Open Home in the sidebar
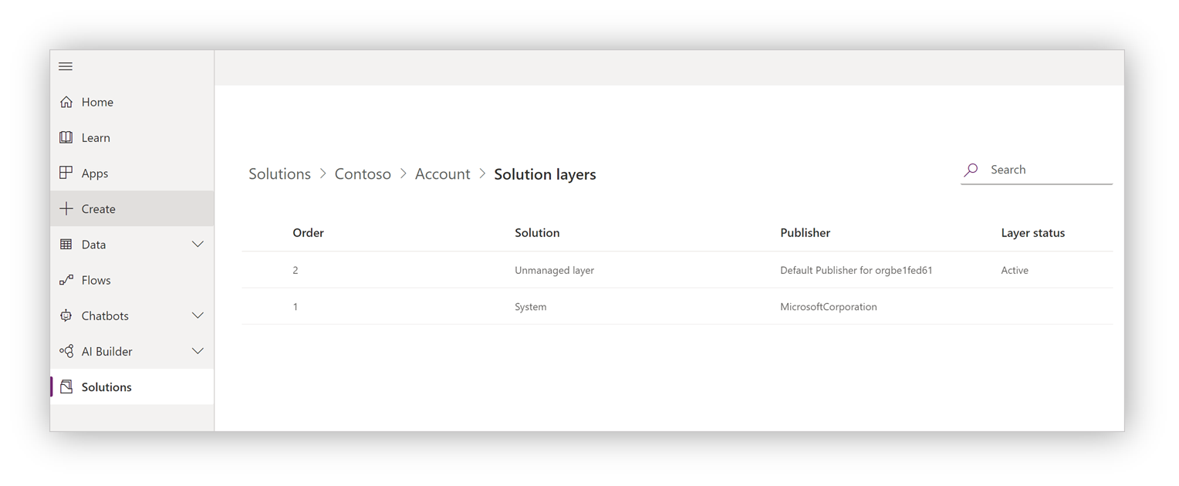Viewport: 1179px width, 486px height. [x=132, y=102]
